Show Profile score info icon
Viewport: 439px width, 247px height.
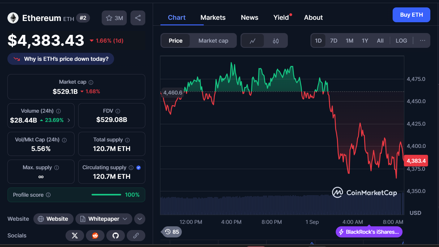coord(48,195)
